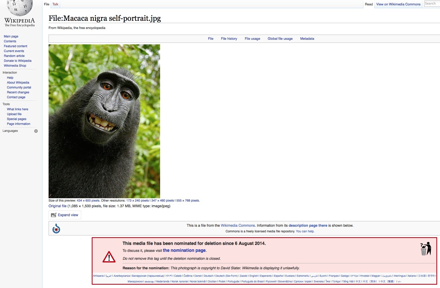Jump to File usage section
This screenshot has height=288, width=440.
tap(252, 39)
